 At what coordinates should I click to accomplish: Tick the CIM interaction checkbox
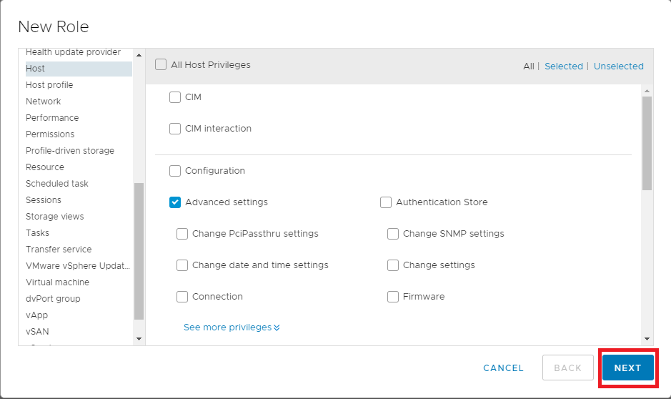click(x=175, y=129)
